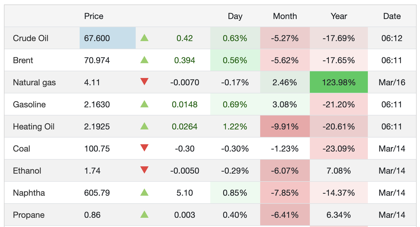Select Coal price 100.75
420x227 pixels.
(97, 148)
